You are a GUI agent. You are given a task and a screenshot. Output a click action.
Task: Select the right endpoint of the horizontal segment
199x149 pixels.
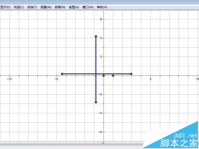click(x=131, y=74)
